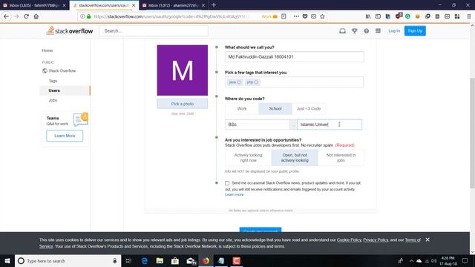Remove the java tag
This screenshot has height=267, width=475.
tap(239, 82)
